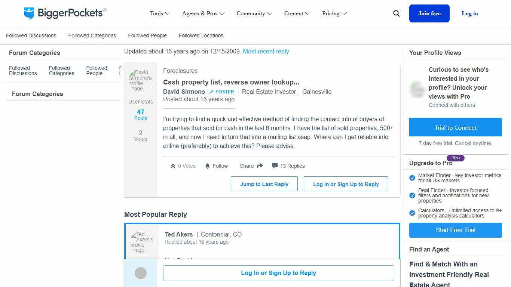Open the 13 Replies comment bubble icon
The height and width of the screenshot is (287, 511).
pos(275,166)
